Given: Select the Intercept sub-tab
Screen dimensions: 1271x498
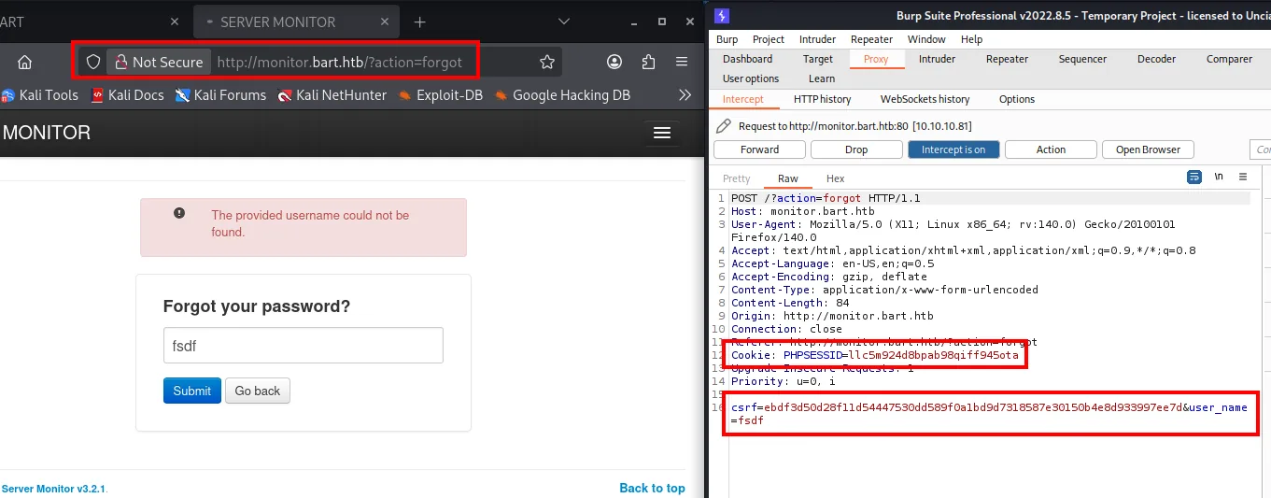Looking at the screenshot, I should click(x=743, y=99).
